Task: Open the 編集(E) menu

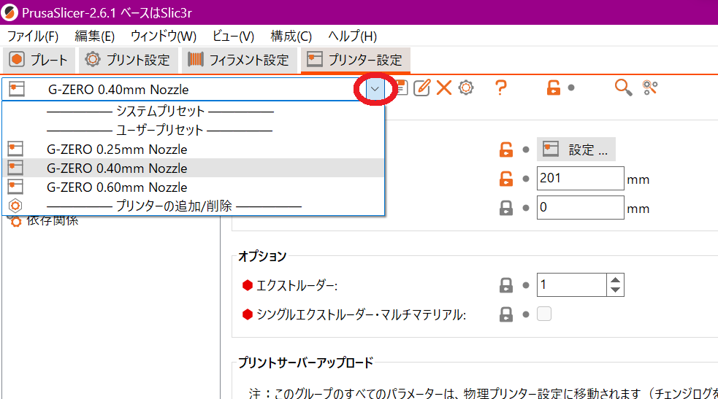Action: 94,36
